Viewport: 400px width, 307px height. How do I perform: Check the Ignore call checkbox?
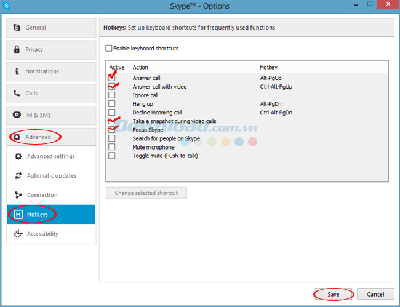click(112, 95)
